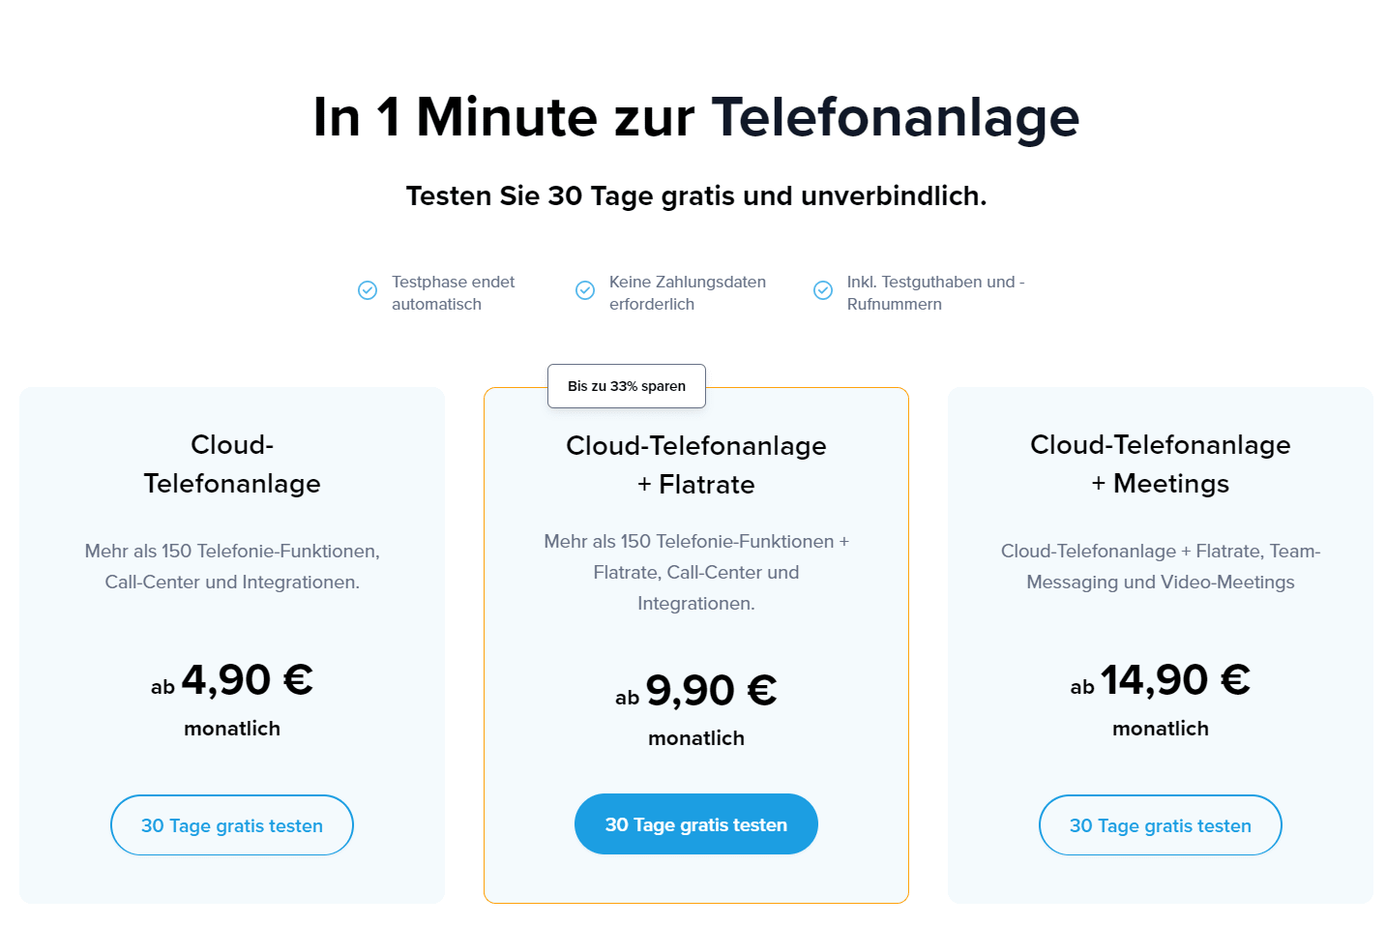Click Flatrate plan description with Call-Center
1386x927 pixels.
coord(696,572)
